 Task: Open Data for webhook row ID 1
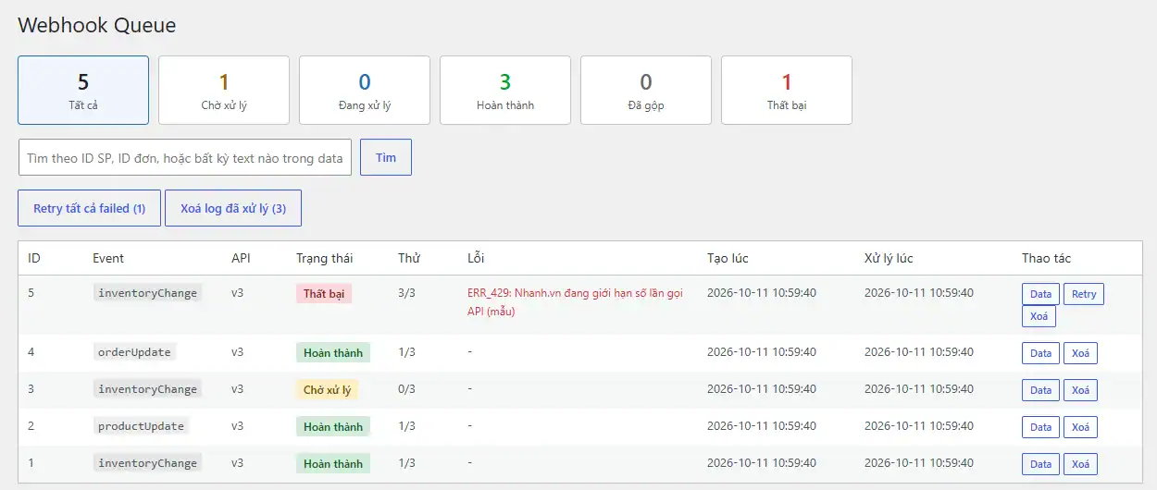[1040, 464]
